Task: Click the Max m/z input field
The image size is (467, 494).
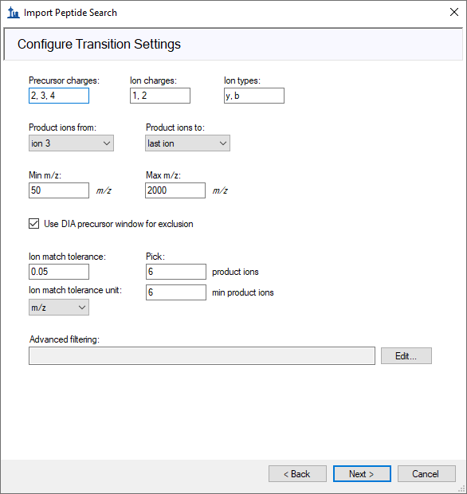Action: [175, 190]
